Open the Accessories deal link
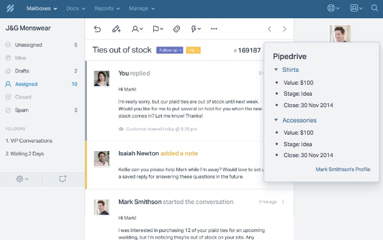The width and height of the screenshot is (383, 240). [x=299, y=120]
